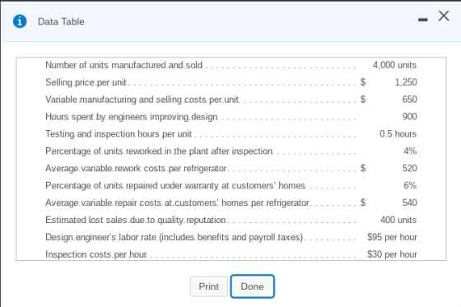Minimize the Data Table dialog
This screenshot has width=461, height=307.
pos(423,20)
